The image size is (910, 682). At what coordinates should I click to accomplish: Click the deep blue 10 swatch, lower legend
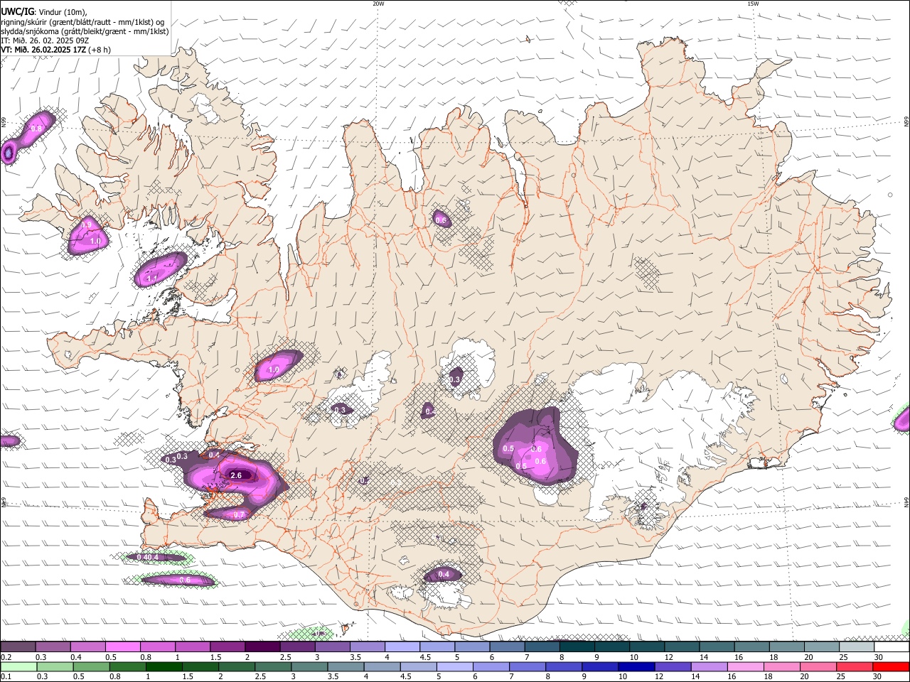(x=636, y=667)
